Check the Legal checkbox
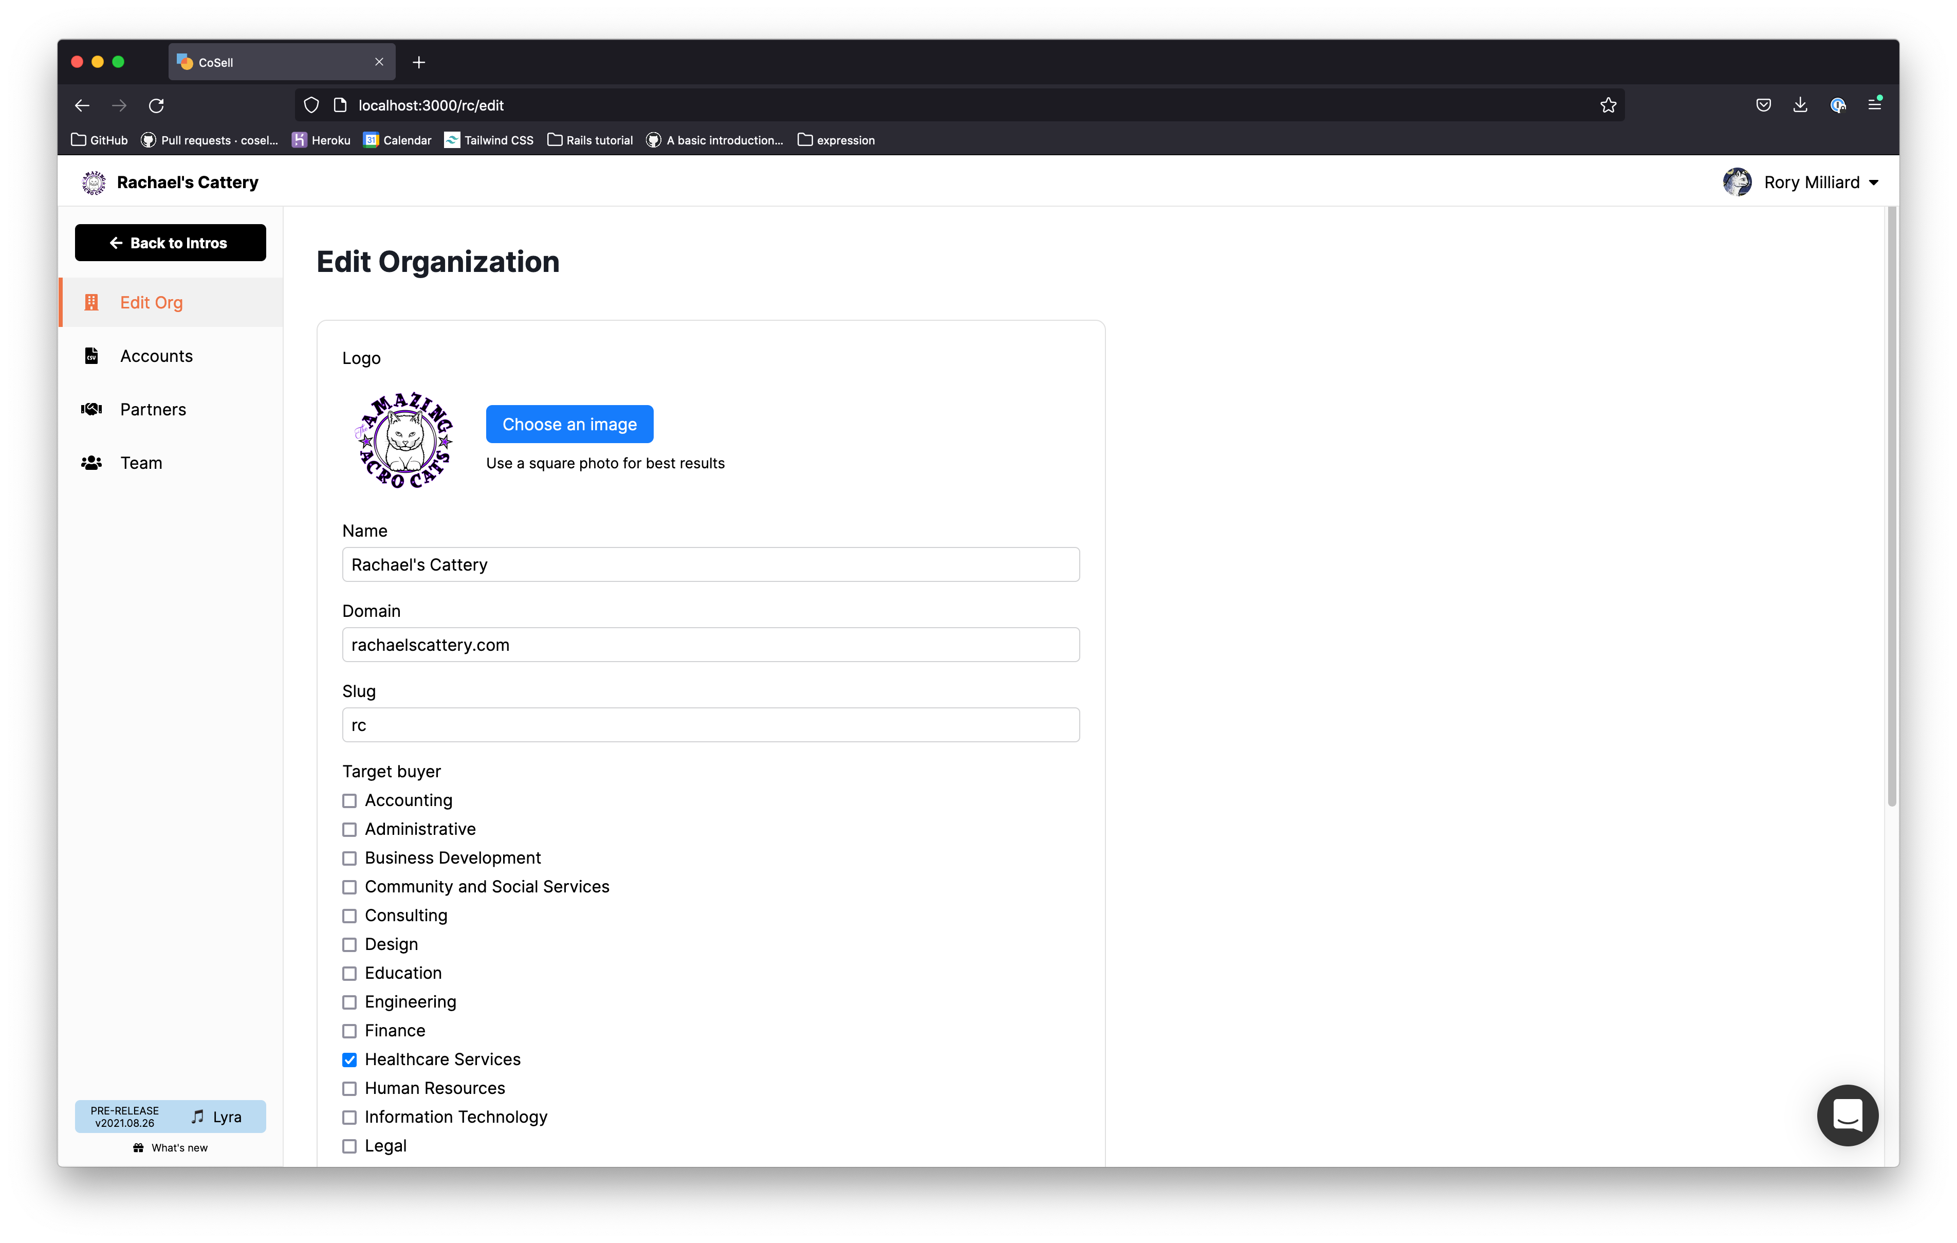The image size is (1957, 1243). point(349,1147)
